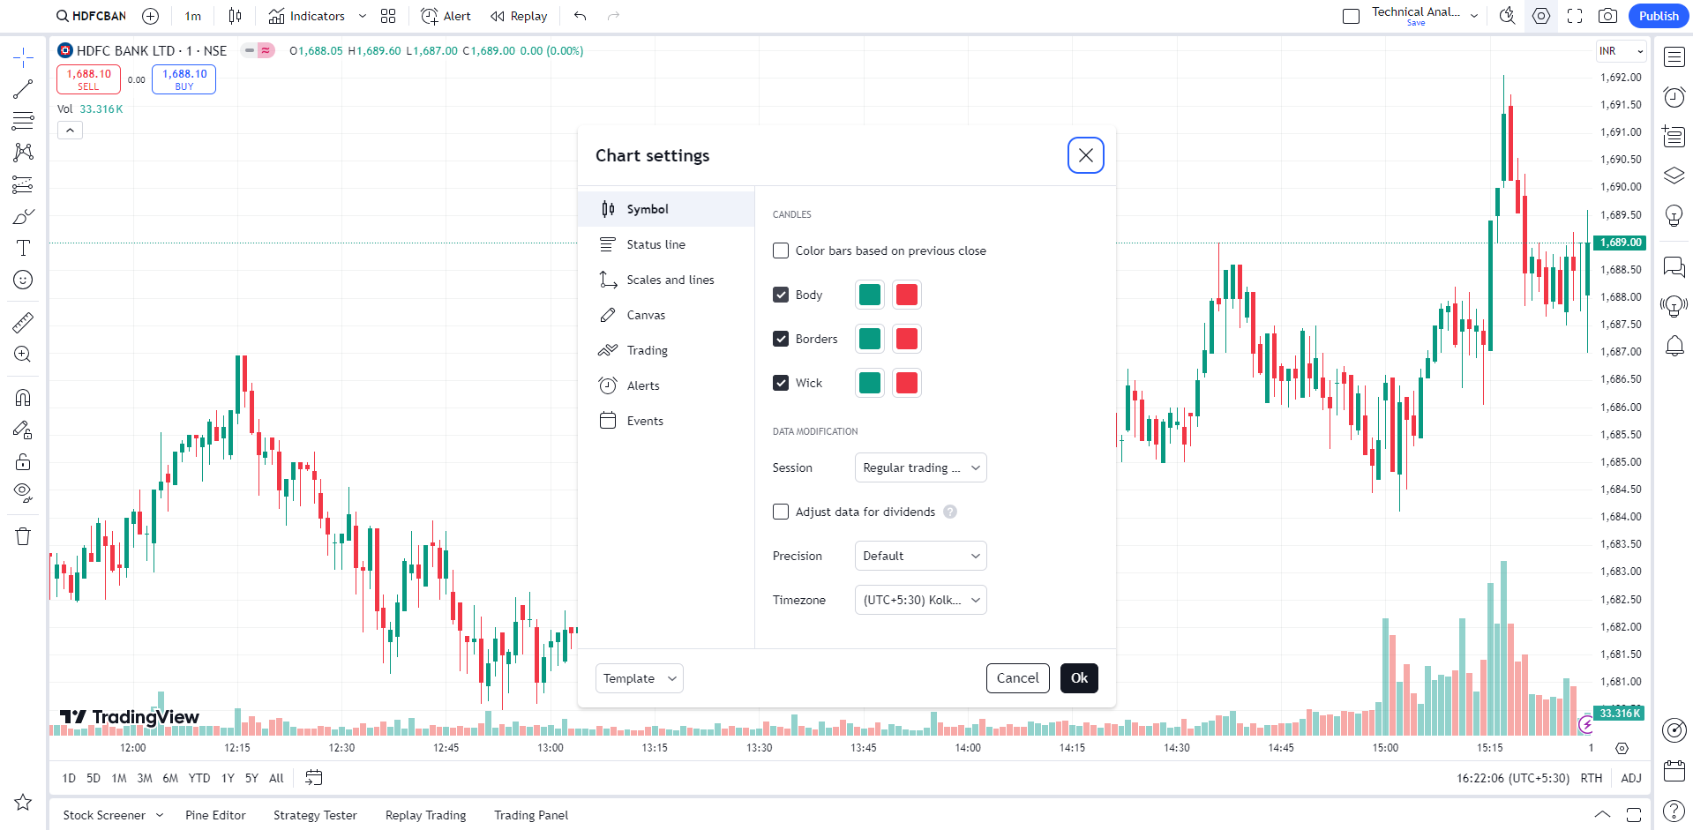Tick Adjust data for dividends
This screenshot has height=830, width=1693.
(781, 512)
